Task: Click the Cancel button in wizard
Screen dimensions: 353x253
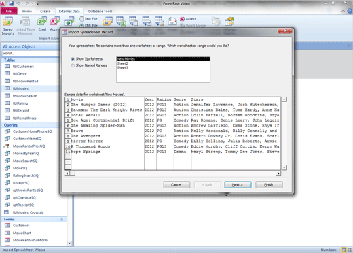Action: click(x=176, y=185)
